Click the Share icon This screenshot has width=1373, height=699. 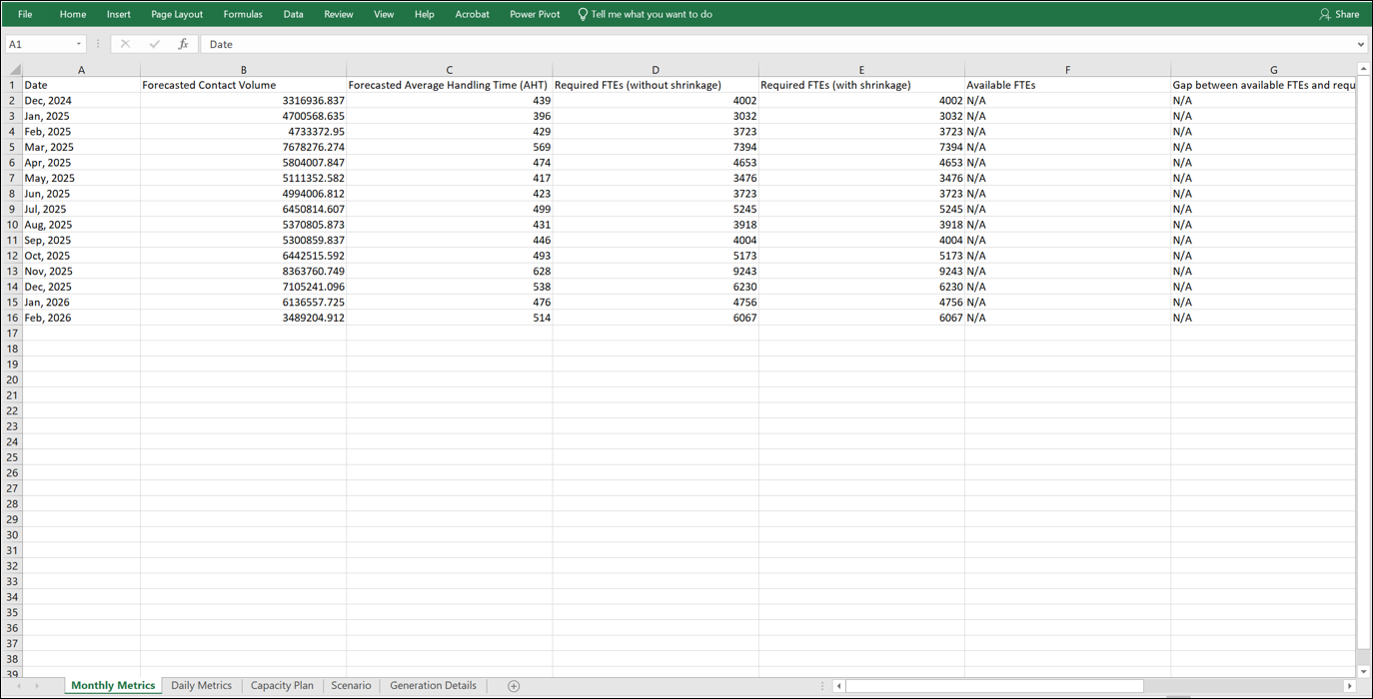pos(1339,14)
